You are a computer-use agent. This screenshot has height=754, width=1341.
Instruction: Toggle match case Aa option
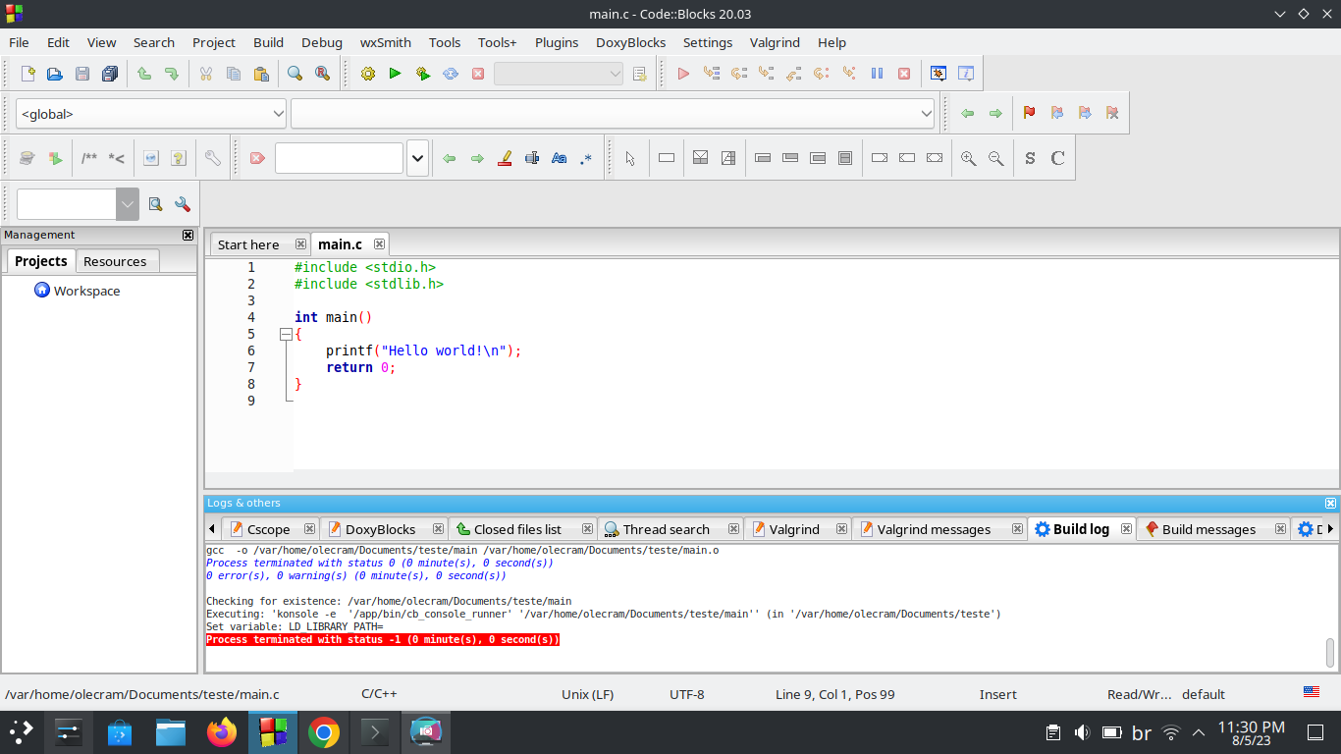click(x=560, y=158)
